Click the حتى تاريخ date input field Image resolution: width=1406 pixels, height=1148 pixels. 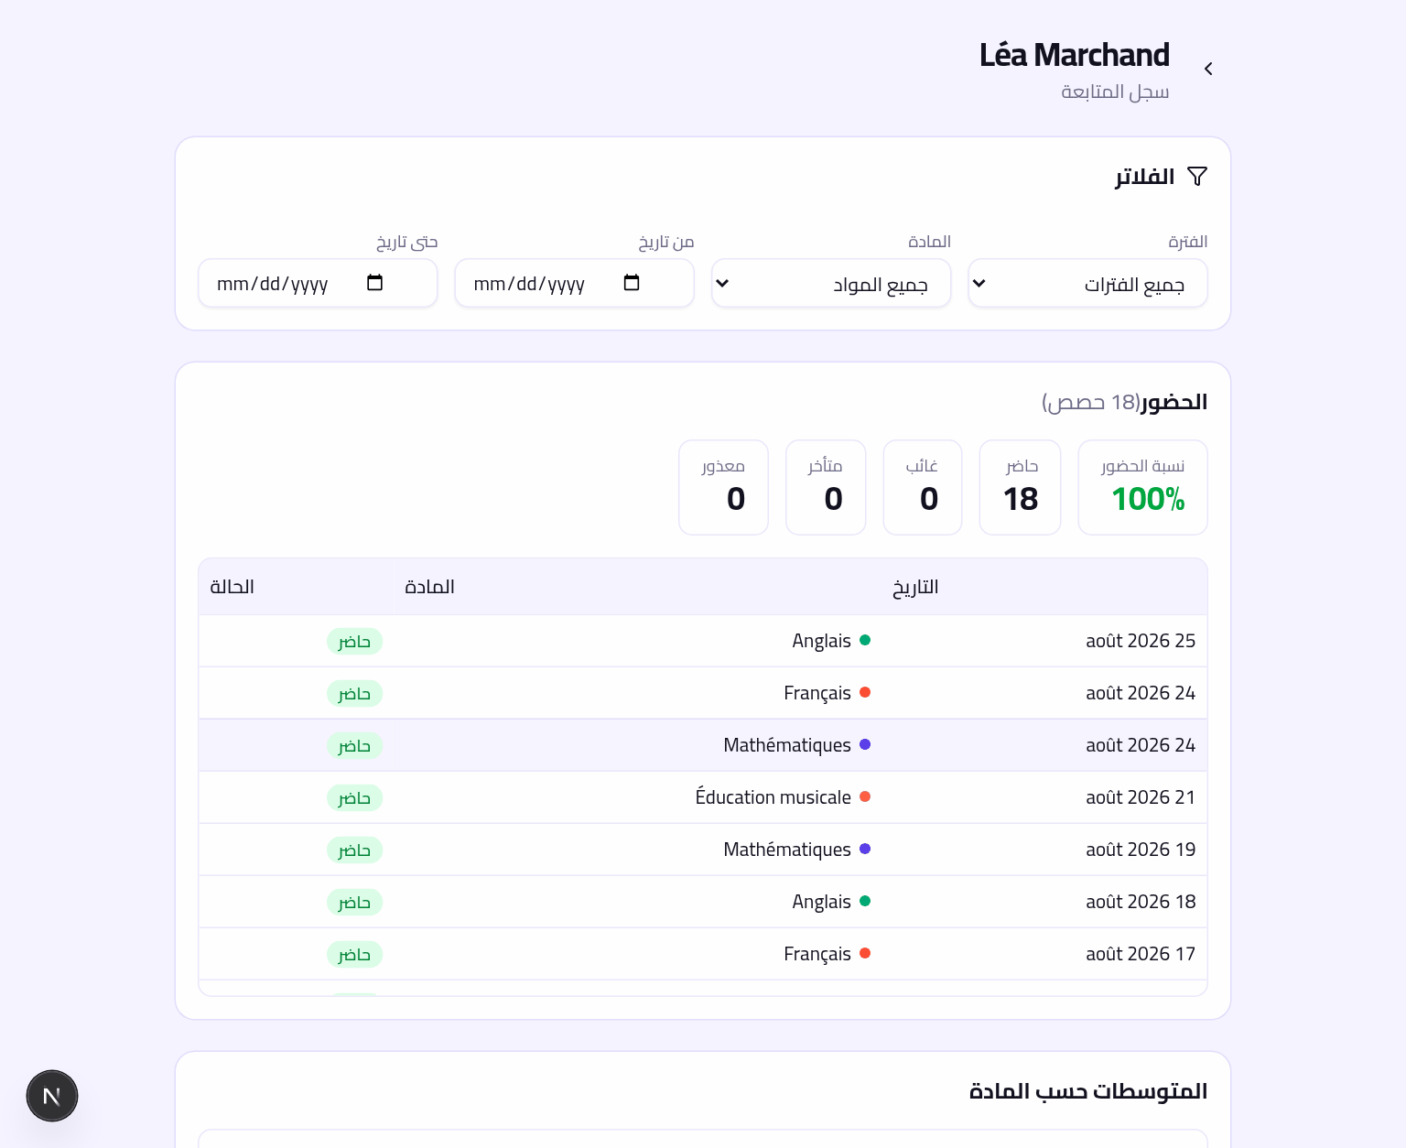(318, 284)
